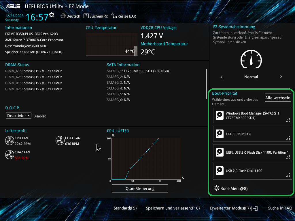Click Standard(F5) to load defaults
This screenshot has height=221, width=295.
pos(125,208)
